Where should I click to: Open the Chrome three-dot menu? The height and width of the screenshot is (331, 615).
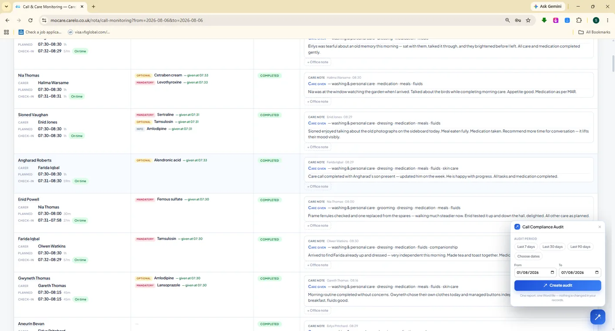(607, 20)
